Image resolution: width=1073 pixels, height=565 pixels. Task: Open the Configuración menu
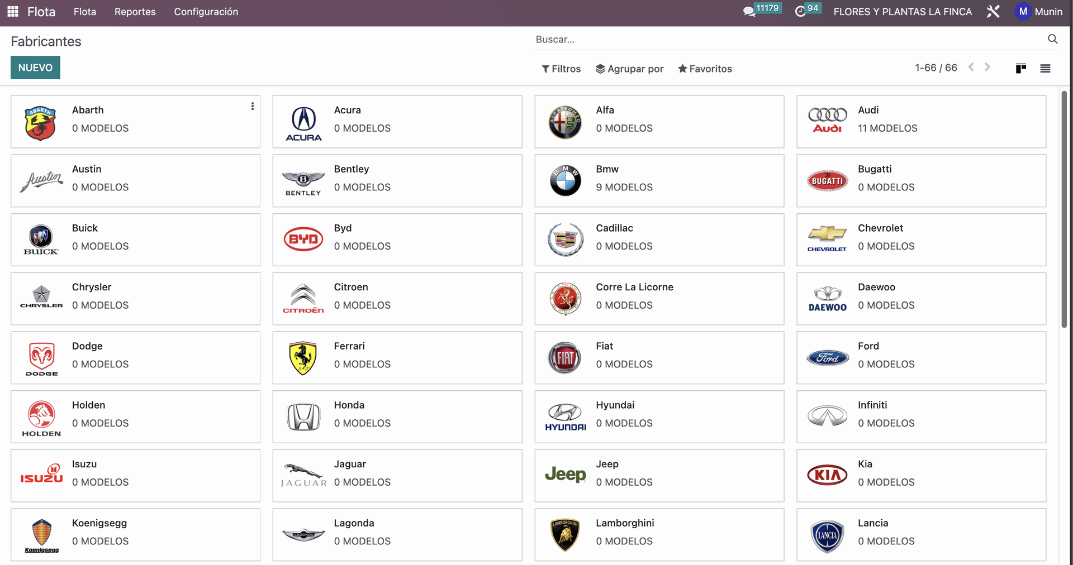(x=206, y=12)
